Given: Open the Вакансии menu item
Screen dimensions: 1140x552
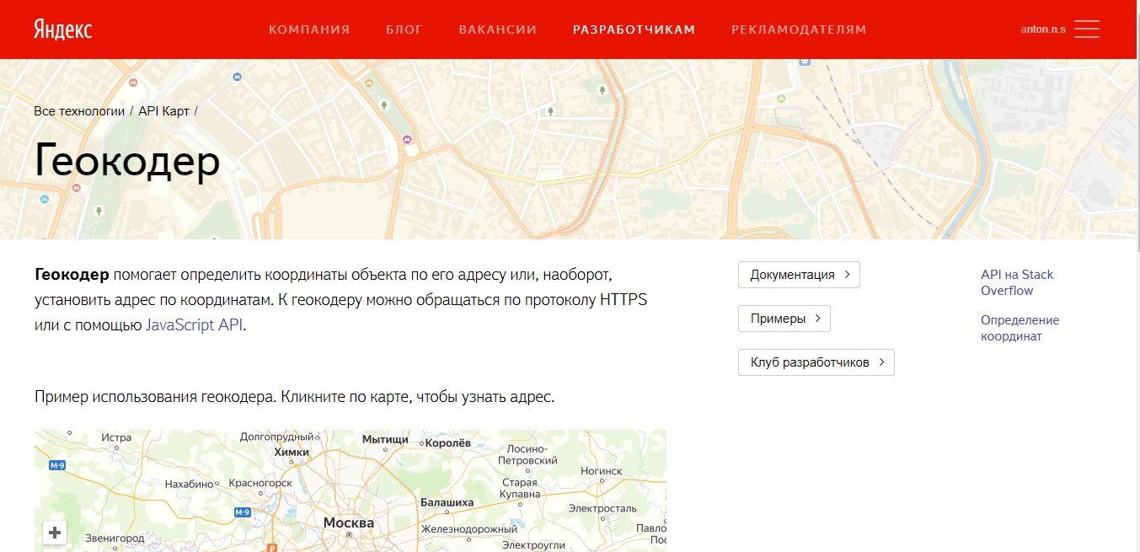Looking at the screenshot, I should point(498,29).
